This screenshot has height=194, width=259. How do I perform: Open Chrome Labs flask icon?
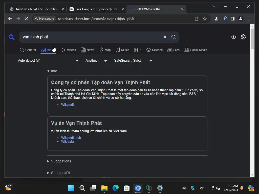click(x=217, y=19)
